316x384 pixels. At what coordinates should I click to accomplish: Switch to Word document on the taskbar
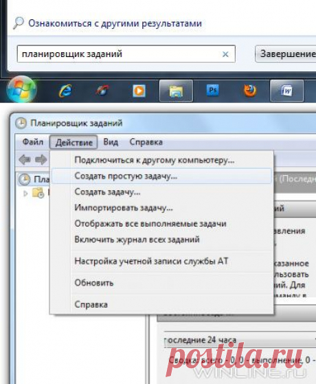point(286,91)
